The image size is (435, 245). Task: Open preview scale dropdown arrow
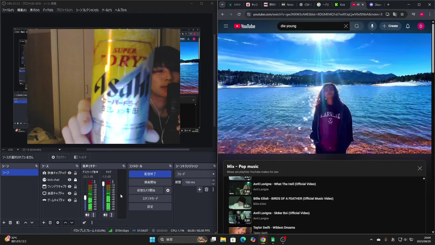(x=60, y=150)
